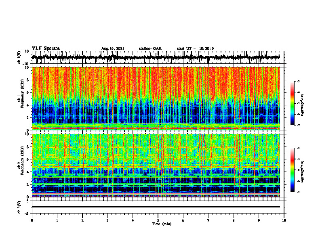The image size is (320, 247).
Task: Click the ch.2 frequency spectrogram panel
Action: click(x=156, y=165)
